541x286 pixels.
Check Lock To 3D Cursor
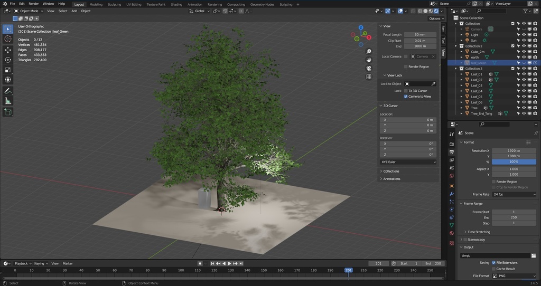pos(406,91)
